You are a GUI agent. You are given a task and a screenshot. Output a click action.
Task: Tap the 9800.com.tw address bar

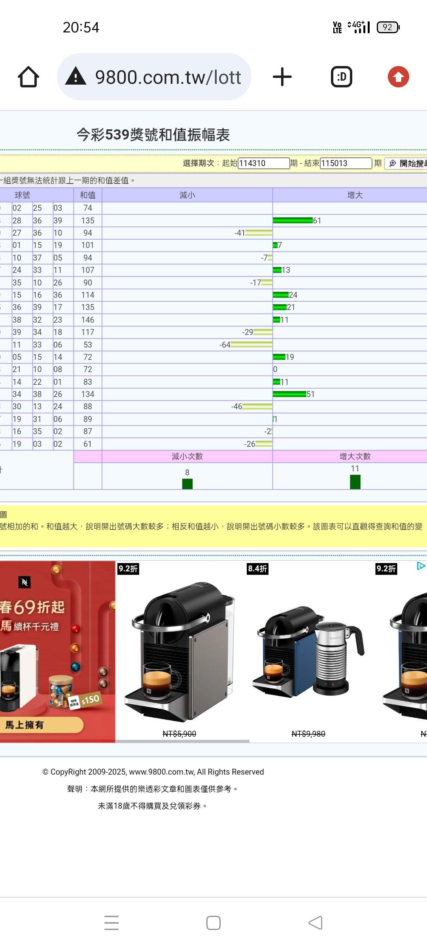tap(168, 77)
